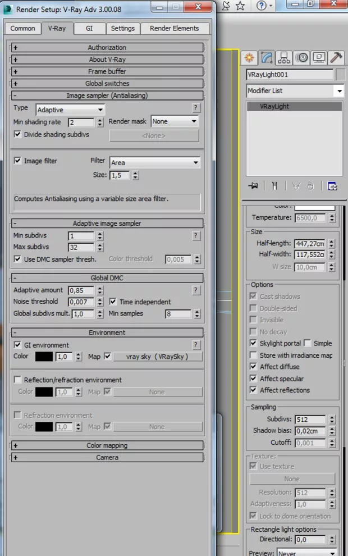
Task: Toggle the Skylight portal option
Action: click(253, 343)
